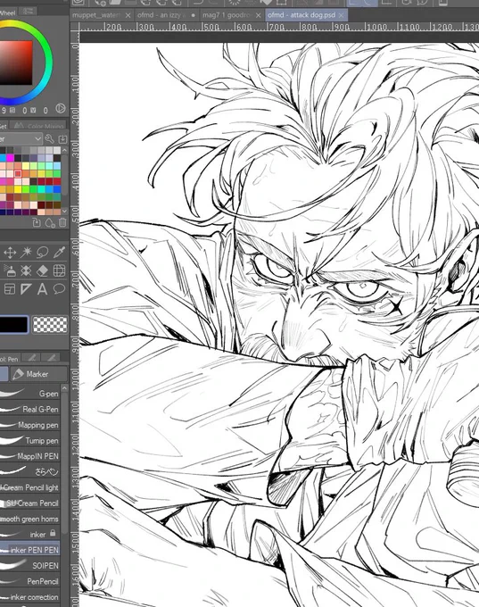Click the replace color swatch icon
479x607 pixels.
click(37, 222)
